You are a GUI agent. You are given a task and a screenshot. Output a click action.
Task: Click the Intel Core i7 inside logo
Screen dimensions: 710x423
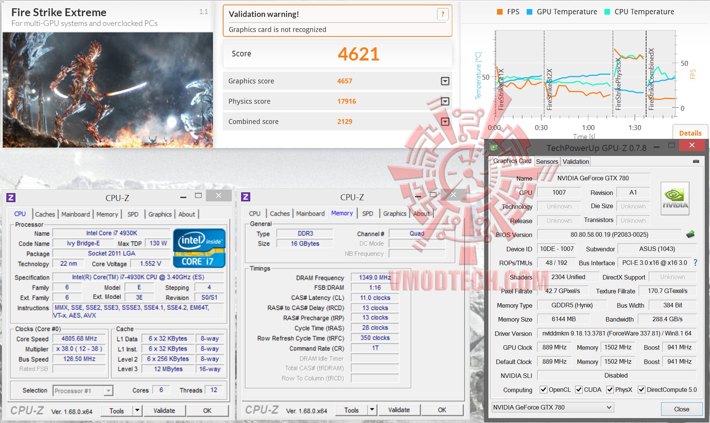tap(199, 248)
